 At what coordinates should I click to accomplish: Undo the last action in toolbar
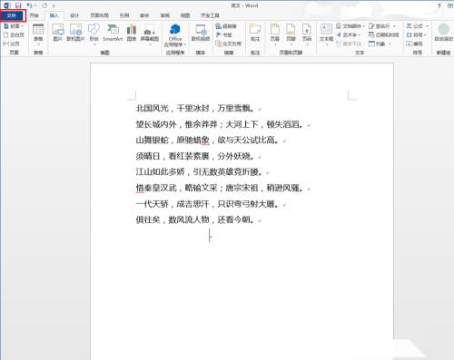point(29,5)
